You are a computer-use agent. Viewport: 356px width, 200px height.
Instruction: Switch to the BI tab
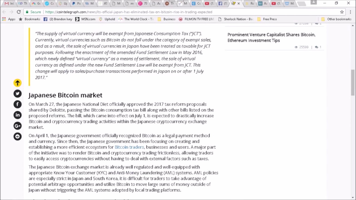click(263, 4)
